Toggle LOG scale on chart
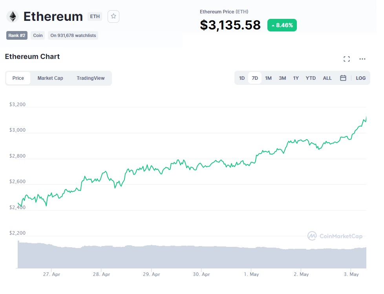 pyautogui.click(x=361, y=78)
